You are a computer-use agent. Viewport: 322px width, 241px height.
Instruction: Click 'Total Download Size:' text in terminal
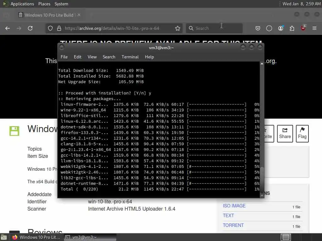83,71
